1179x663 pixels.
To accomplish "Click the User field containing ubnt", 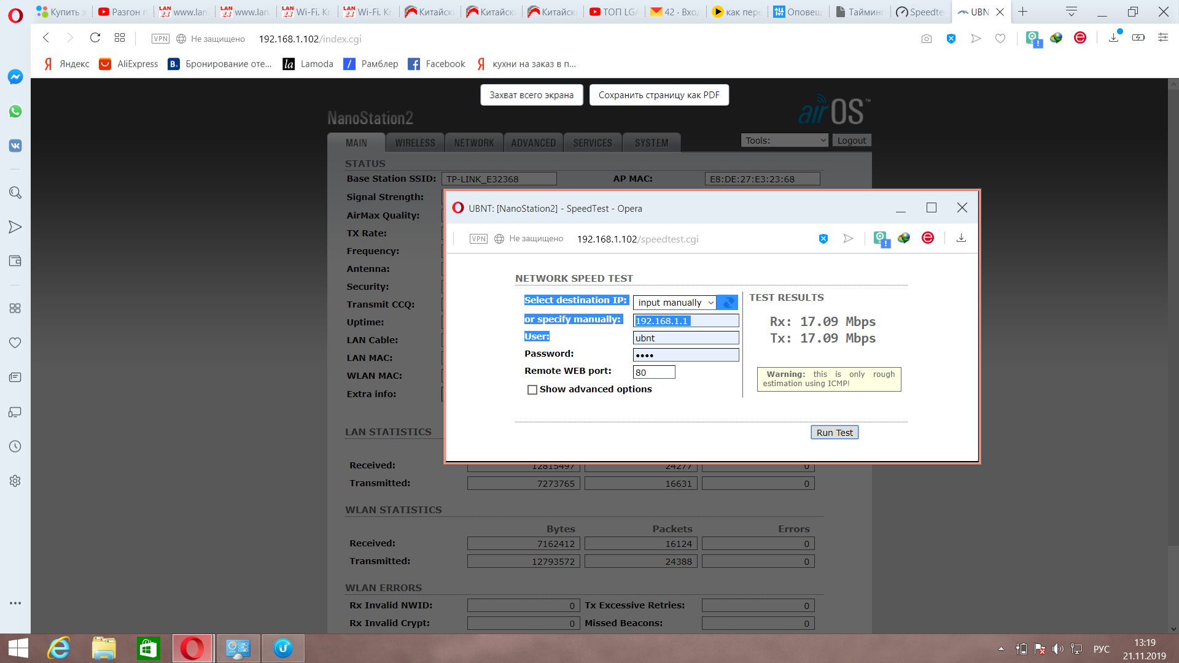I will (x=686, y=338).
